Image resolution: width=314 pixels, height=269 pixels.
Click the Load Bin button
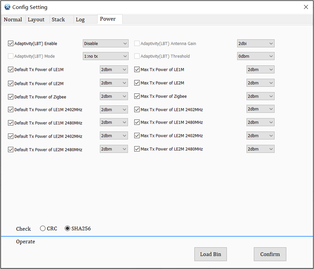(211, 254)
